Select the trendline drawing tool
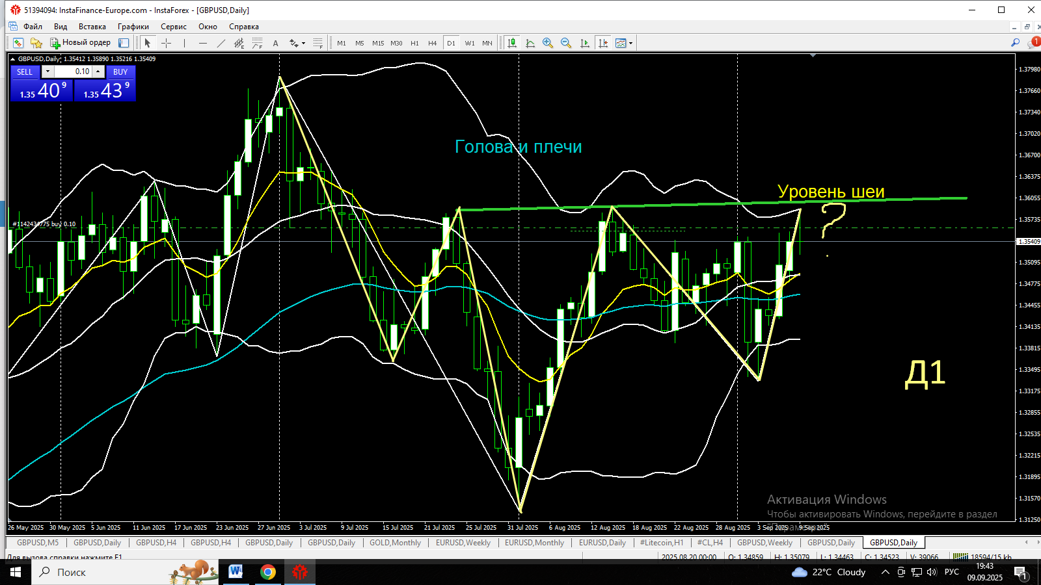Viewport: 1041px width, 585px height. tap(221, 43)
